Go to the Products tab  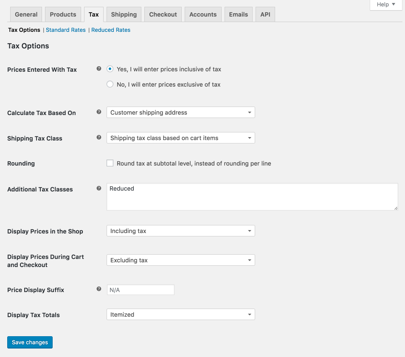tap(63, 14)
